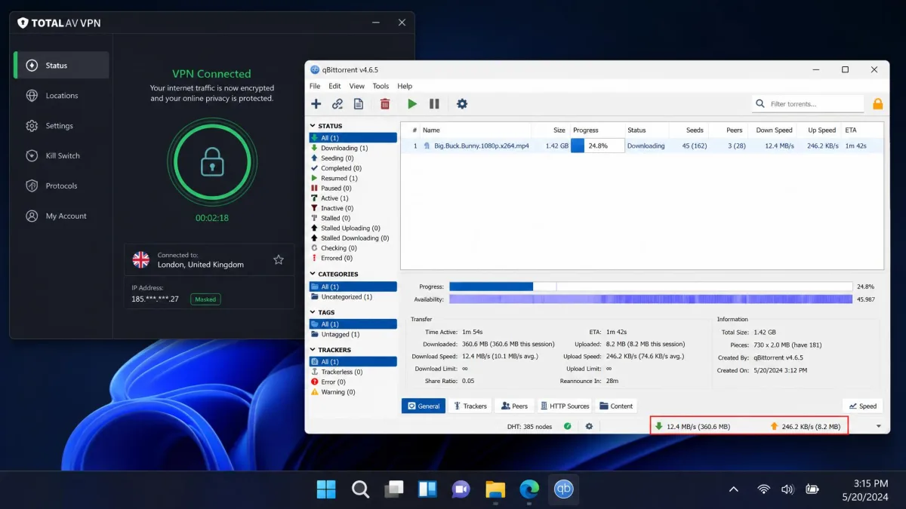906x509 pixels.
Task: Open qBittorrent options gear in toolbar
Action: (462, 104)
